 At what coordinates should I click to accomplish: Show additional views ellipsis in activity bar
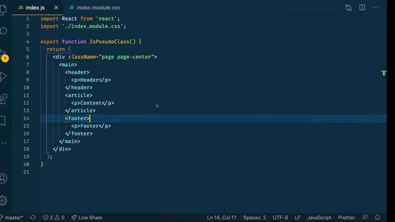tap(3, 143)
